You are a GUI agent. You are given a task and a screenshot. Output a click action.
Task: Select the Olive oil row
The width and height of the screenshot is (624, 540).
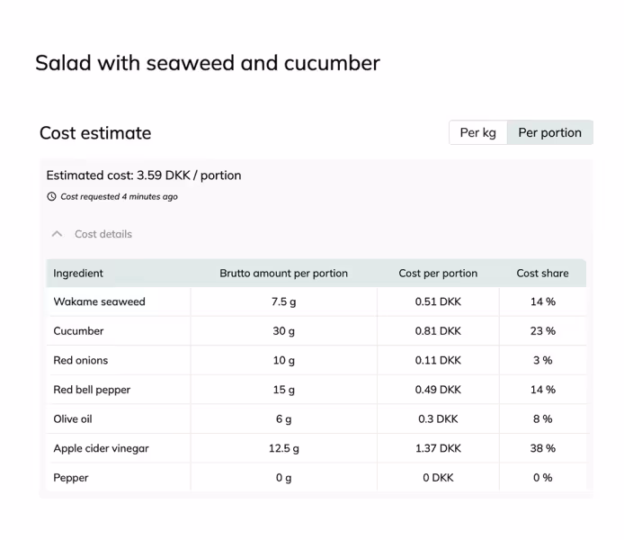[x=73, y=418]
